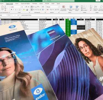Screen dimensions: 103x100
Task: Expand the Moeda number format dropdown
Action: pyautogui.click(x=58, y=7)
